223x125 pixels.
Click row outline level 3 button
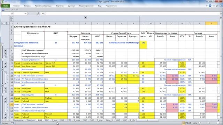click(x=8, y=23)
